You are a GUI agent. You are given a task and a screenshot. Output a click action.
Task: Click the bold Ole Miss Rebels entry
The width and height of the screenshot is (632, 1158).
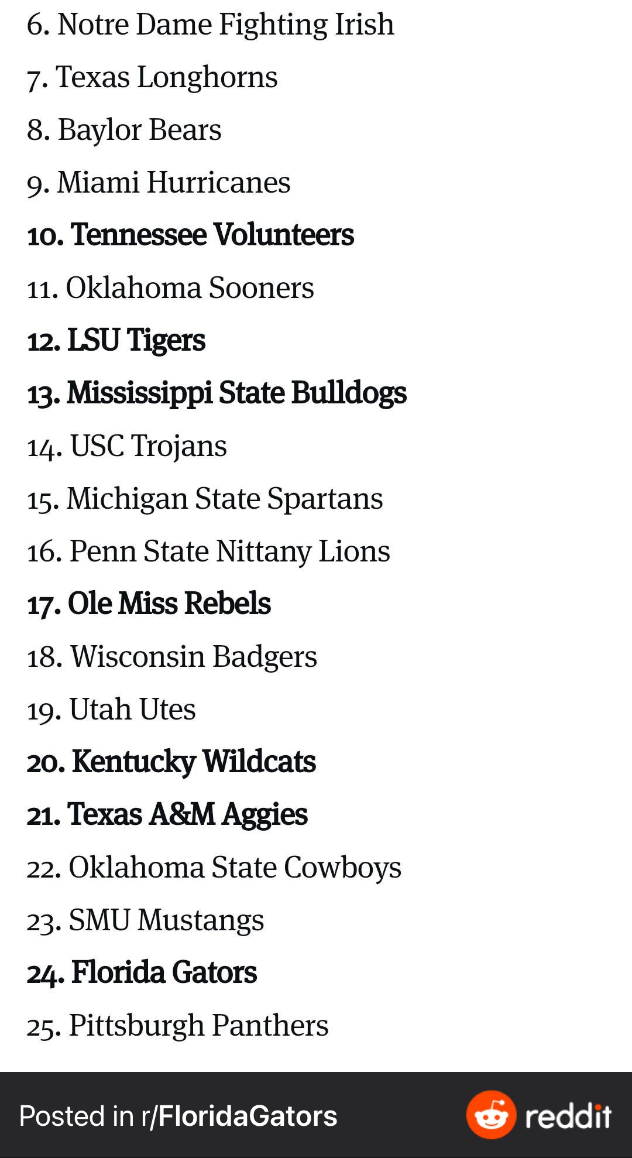149,604
